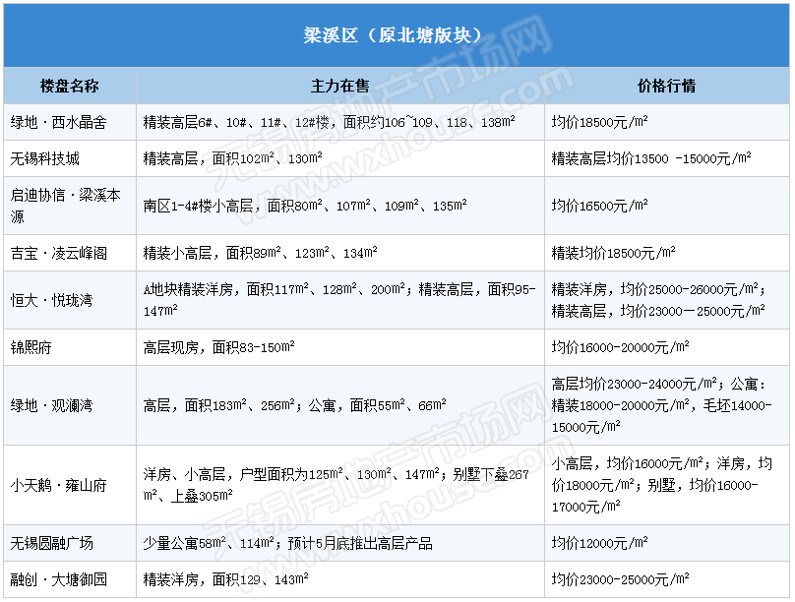Click the 绿地·西水晶舍 project name
The image size is (795, 602).
point(59,122)
